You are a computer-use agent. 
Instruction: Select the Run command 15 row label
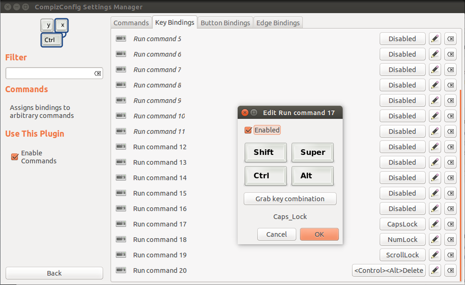(x=160, y=193)
